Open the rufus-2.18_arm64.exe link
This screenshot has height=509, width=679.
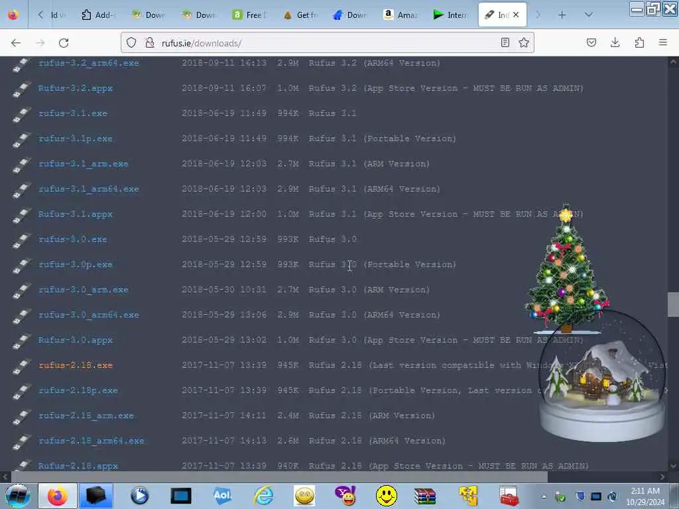(x=92, y=441)
